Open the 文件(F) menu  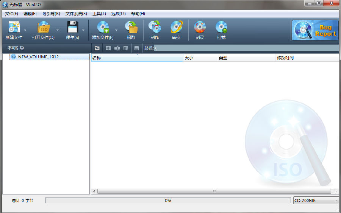point(11,14)
